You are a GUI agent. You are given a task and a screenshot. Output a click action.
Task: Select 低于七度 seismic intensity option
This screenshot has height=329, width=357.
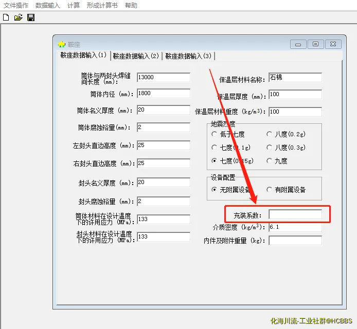(x=228, y=134)
